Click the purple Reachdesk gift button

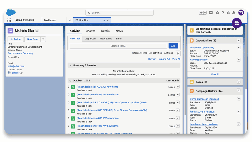(x=237, y=23)
